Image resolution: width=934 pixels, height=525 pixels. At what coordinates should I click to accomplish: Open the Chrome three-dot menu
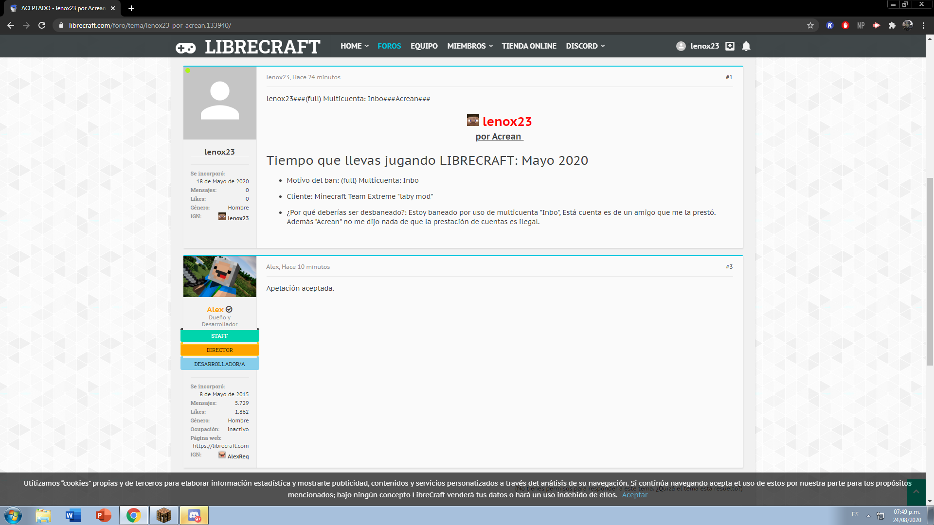coord(923,25)
